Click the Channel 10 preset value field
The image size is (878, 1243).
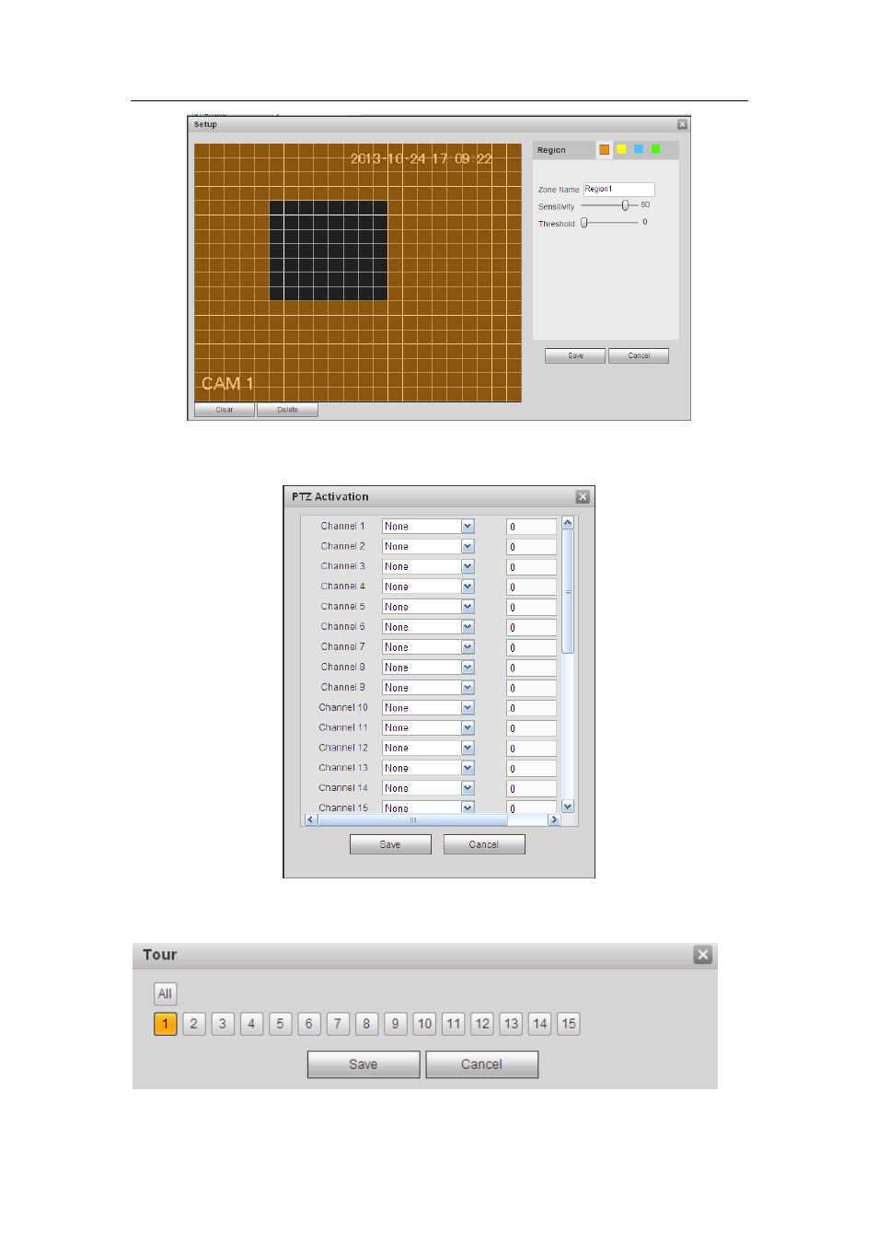531,708
